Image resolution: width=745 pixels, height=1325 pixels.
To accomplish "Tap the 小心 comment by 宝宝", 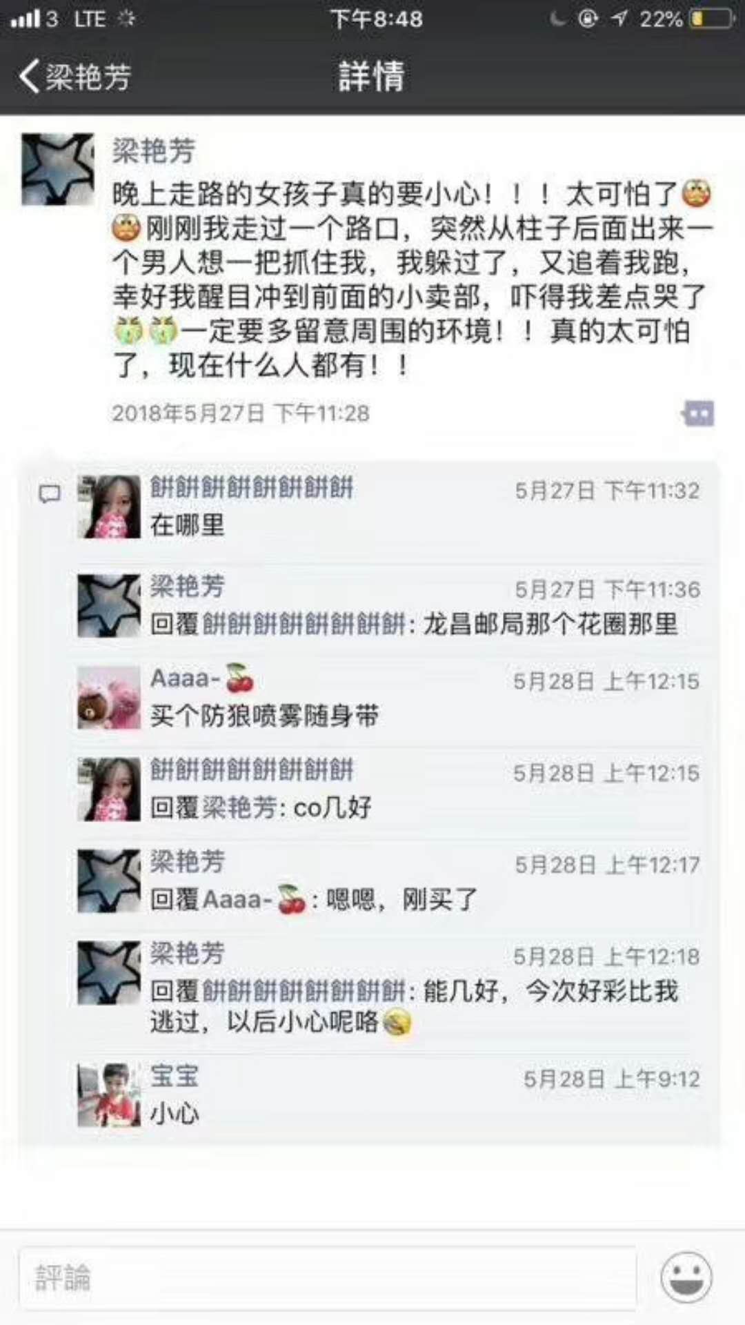I will coord(175,1113).
